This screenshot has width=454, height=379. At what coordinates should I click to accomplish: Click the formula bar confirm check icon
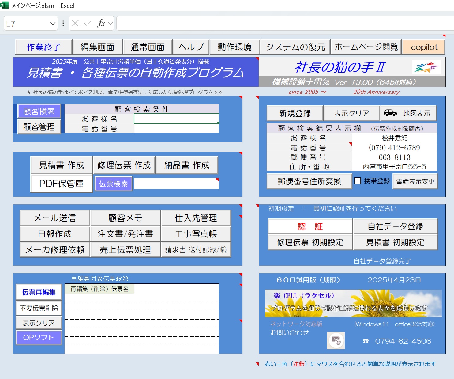(88, 23)
